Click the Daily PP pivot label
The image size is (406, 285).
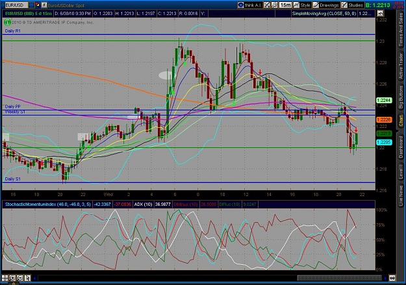click(x=13, y=106)
